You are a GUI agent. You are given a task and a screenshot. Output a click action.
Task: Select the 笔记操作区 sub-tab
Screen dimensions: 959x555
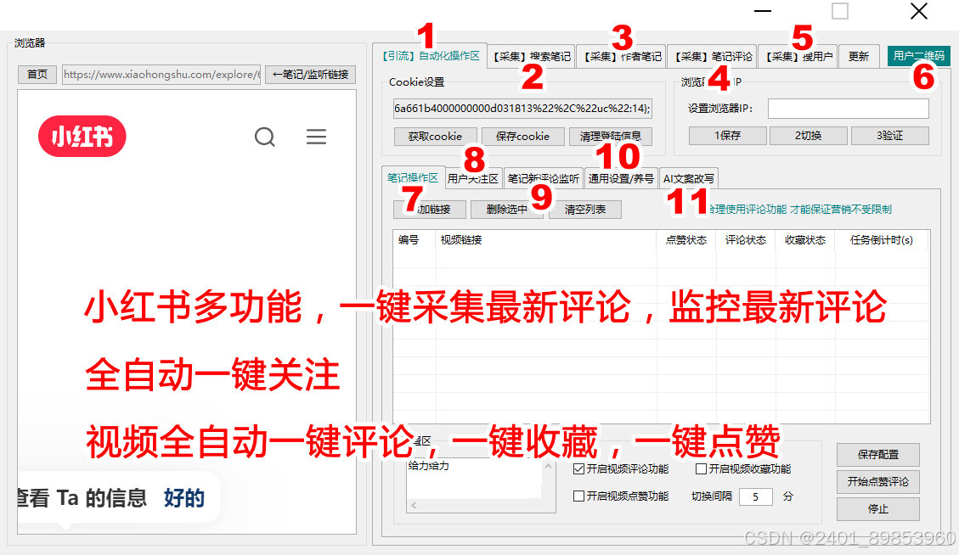click(x=413, y=177)
